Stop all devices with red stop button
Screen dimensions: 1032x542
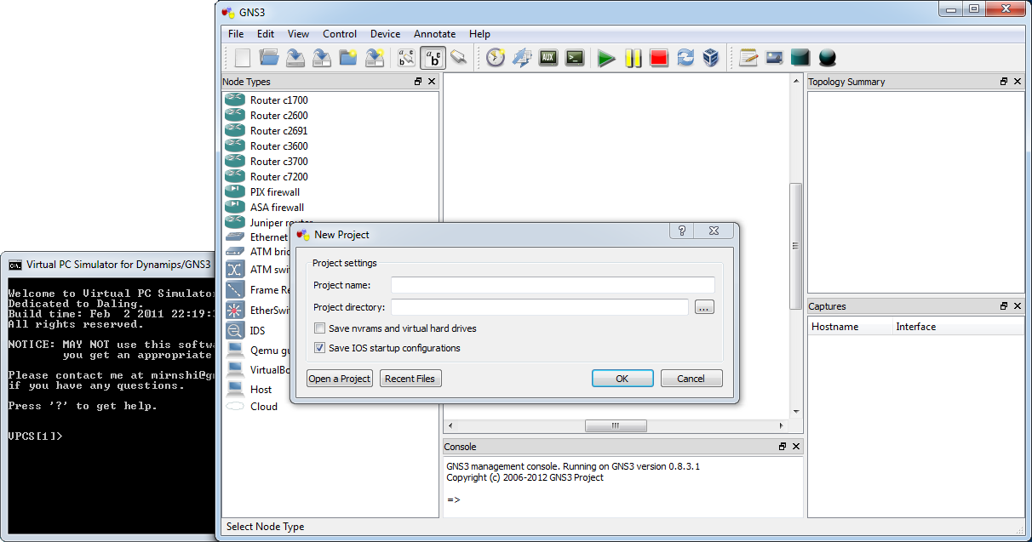(659, 58)
